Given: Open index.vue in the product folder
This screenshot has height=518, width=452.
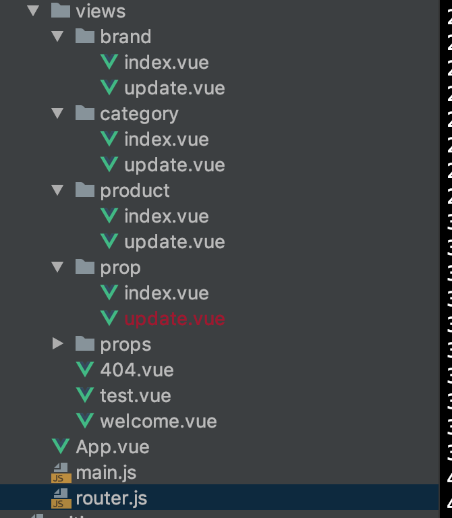Looking at the screenshot, I should click(x=166, y=216).
